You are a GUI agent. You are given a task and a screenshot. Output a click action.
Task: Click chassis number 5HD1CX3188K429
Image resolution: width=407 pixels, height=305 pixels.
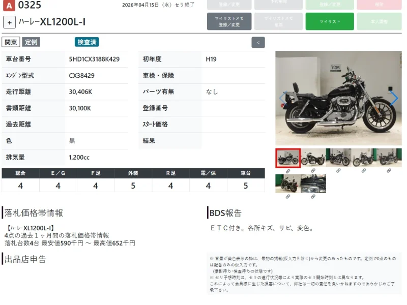pyautogui.click(x=94, y=59)
